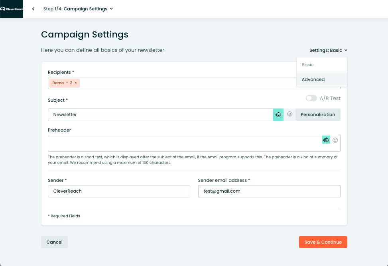Viewport: 388px width, 266px height.
Task: Click into the Preheader text area
Action: [184, 143]
